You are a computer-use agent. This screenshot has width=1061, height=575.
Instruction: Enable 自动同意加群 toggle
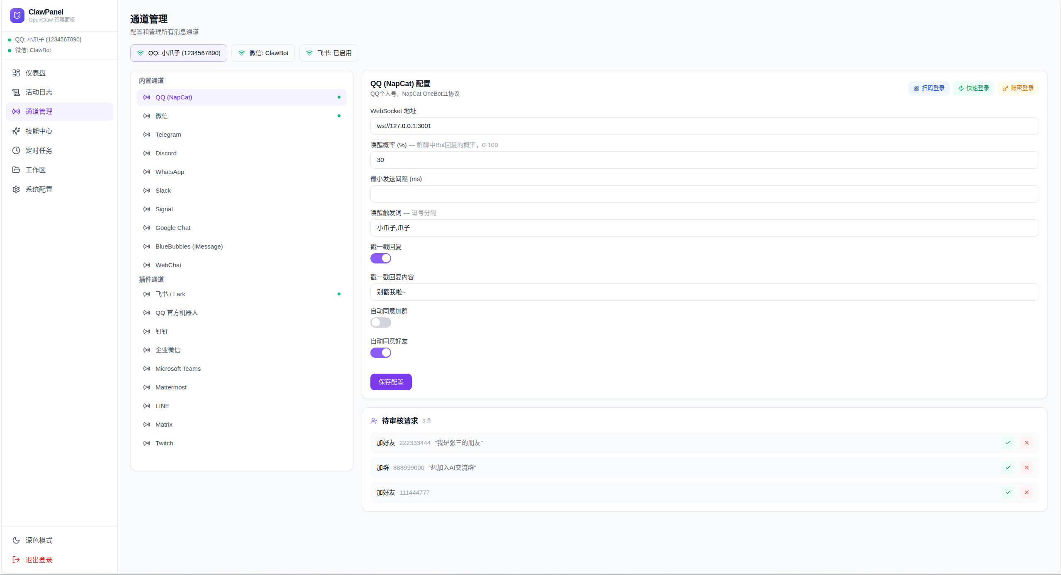coord(380,323)
